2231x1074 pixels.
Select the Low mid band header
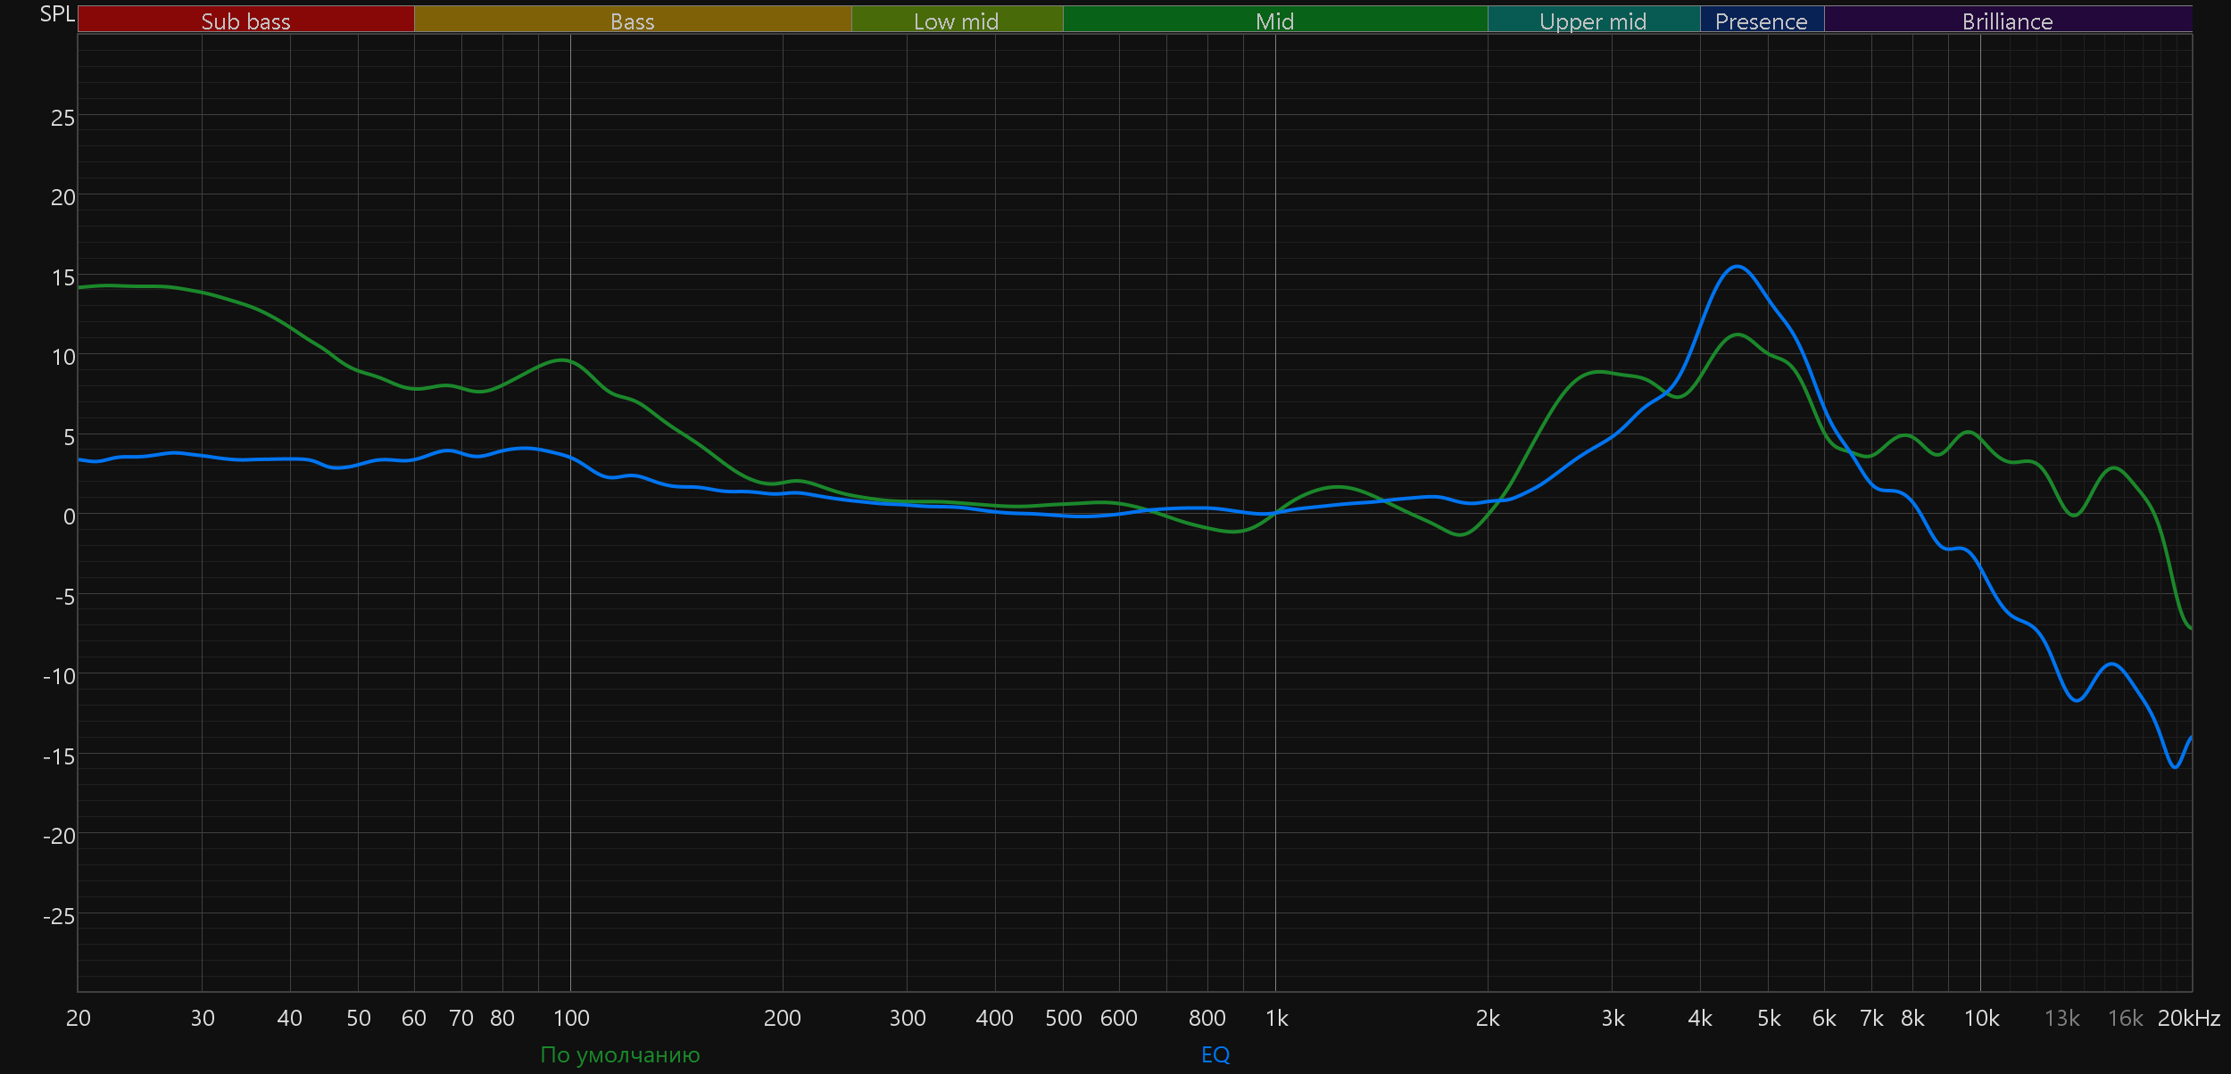pyautogui.click(x=956, y=21)
